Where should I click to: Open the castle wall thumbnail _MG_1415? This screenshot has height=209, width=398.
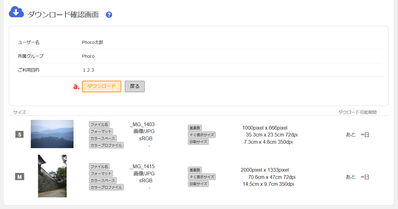(52, 176)
